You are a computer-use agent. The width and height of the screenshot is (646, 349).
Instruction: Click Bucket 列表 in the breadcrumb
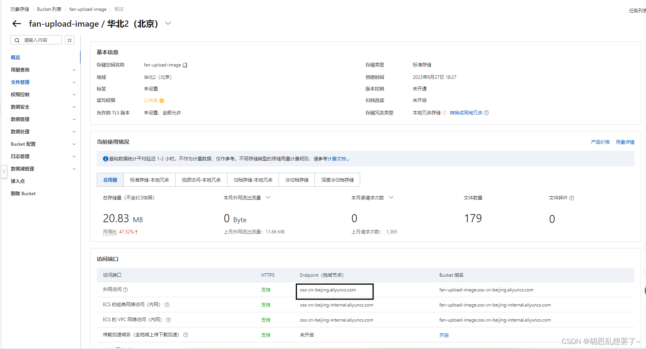pos(49,9)
